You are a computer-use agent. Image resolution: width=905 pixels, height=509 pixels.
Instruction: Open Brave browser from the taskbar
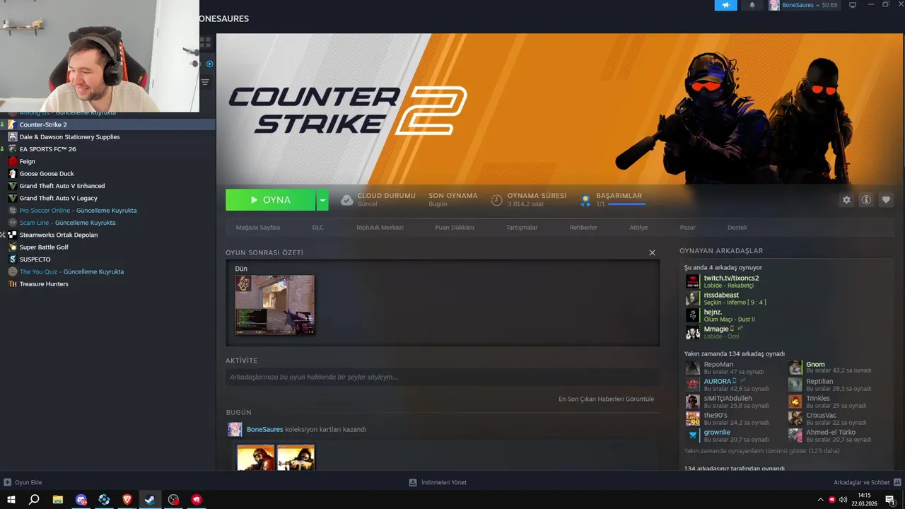[x=127, y=500]
